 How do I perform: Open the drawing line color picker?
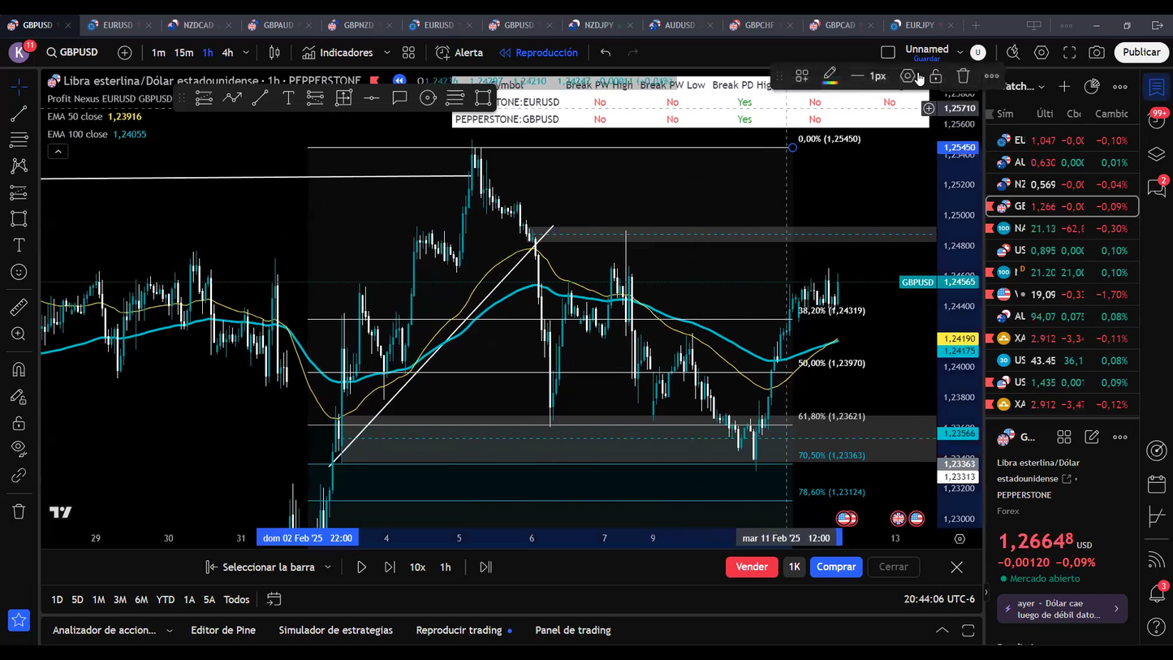pos(830,75)
